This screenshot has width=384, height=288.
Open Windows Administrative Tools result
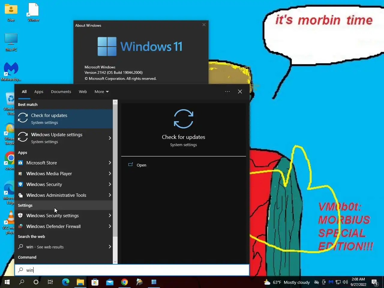click(x=60, y=195)
